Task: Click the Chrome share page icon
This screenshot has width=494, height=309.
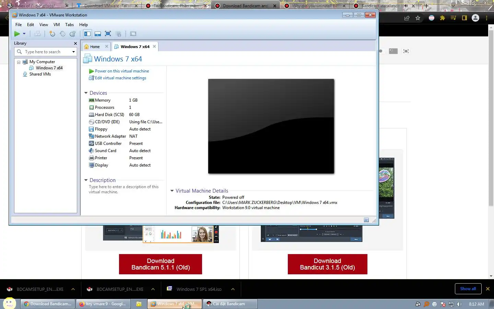Action: [x=407, y=18]
